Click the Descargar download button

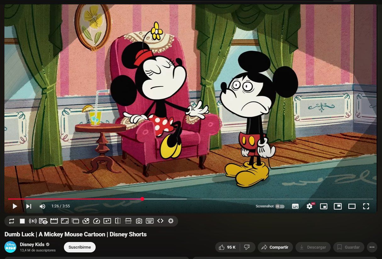point(313,247)
